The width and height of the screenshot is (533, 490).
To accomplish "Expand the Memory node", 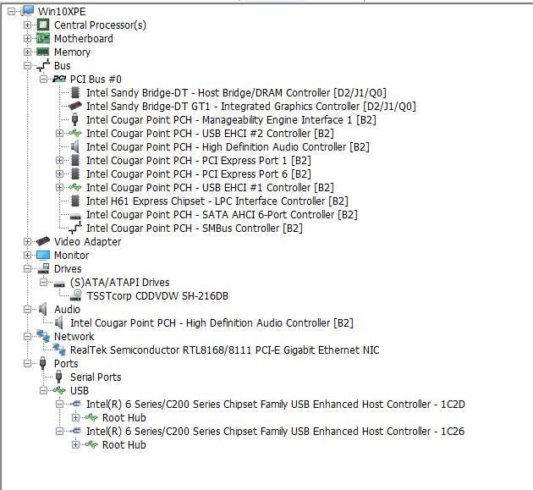I will [x=28, y=52].
